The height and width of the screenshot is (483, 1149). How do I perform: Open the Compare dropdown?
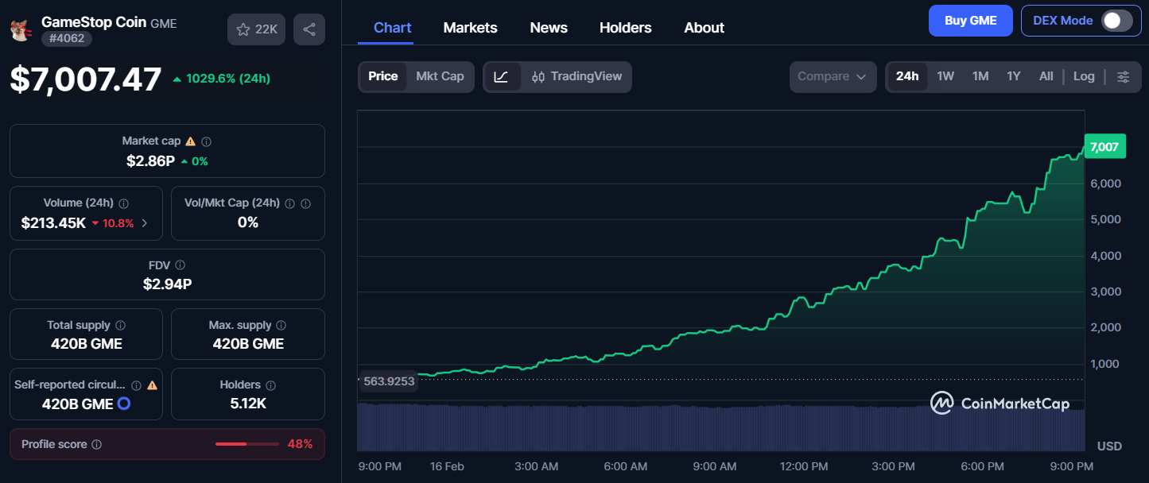(x=833, y=77)
